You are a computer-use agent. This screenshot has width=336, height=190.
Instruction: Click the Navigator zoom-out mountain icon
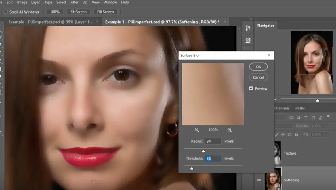(x=276, y=100)
